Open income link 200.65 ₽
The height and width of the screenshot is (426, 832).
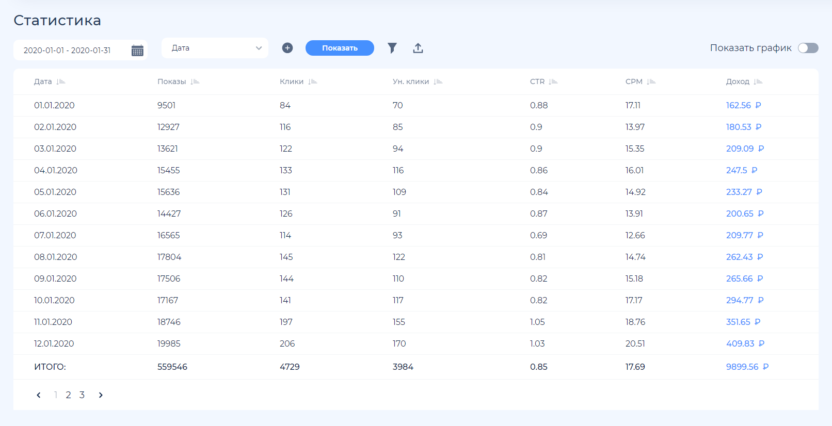coord(745,214)
